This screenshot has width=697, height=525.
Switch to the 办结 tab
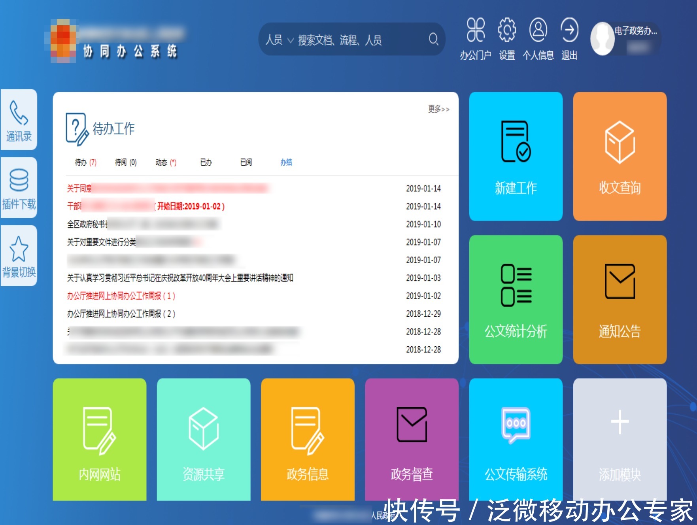286,162
